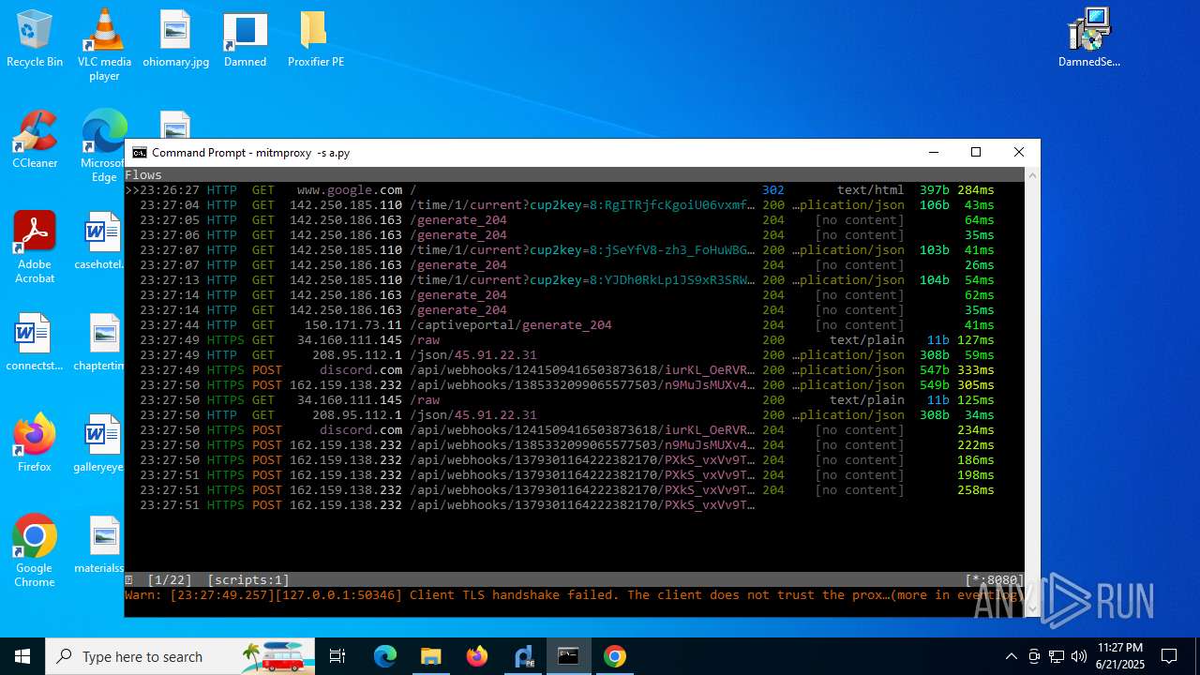Open materialss image file
This screenshot has height=675, width=1200.
pyautogui.click(x=102, y=545)
